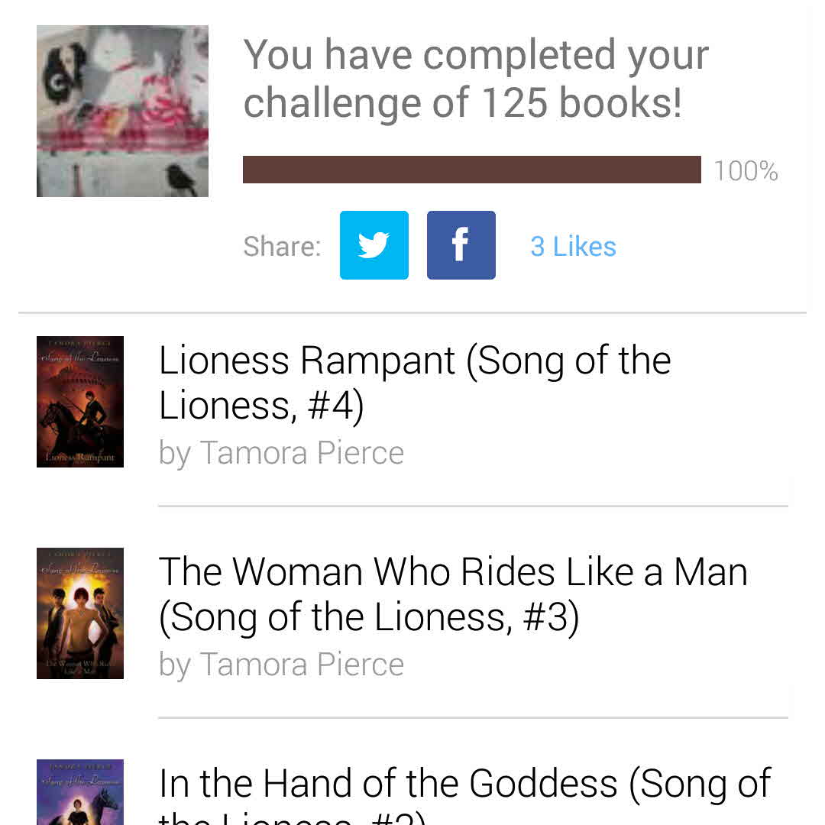The height and width of the screenshot is (825, 825).
Task: Open the 3 Likes list
Action: [573, 247]
